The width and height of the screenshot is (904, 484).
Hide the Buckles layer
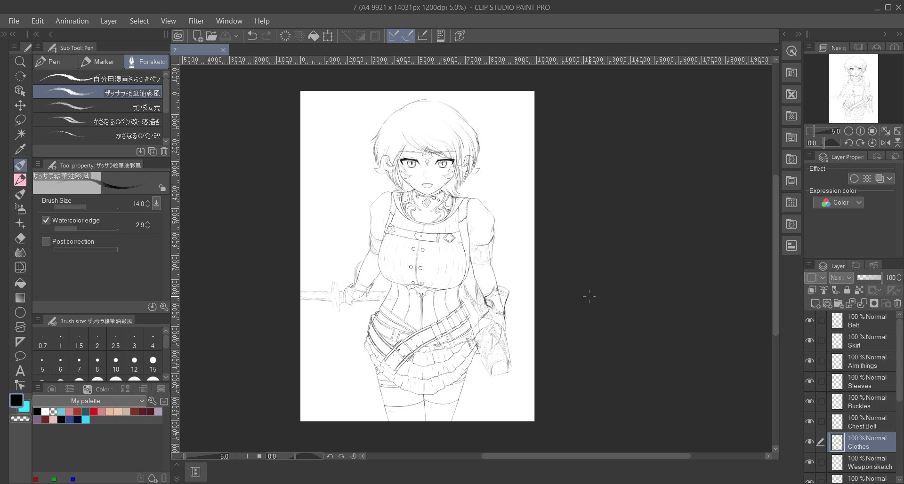[x=809, y=402]
